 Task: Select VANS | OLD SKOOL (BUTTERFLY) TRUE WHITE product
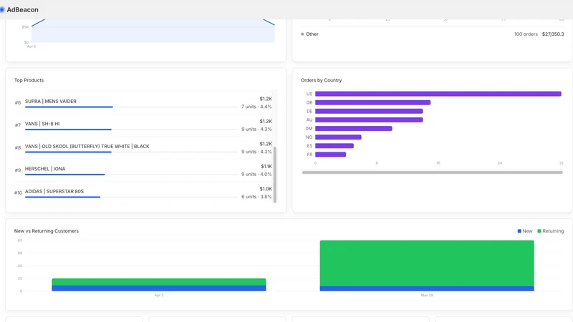tap(143, 147)
